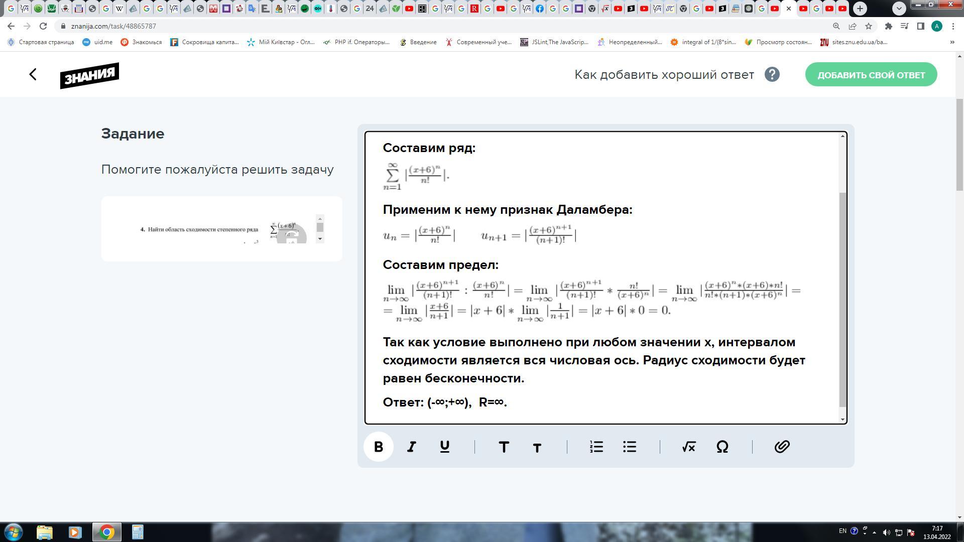
Task: Insert a bulleted list
Action: 630,447
